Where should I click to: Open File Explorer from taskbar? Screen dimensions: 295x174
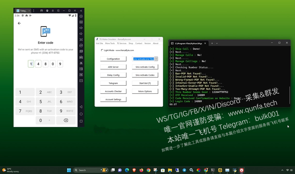tap(170, 170)
